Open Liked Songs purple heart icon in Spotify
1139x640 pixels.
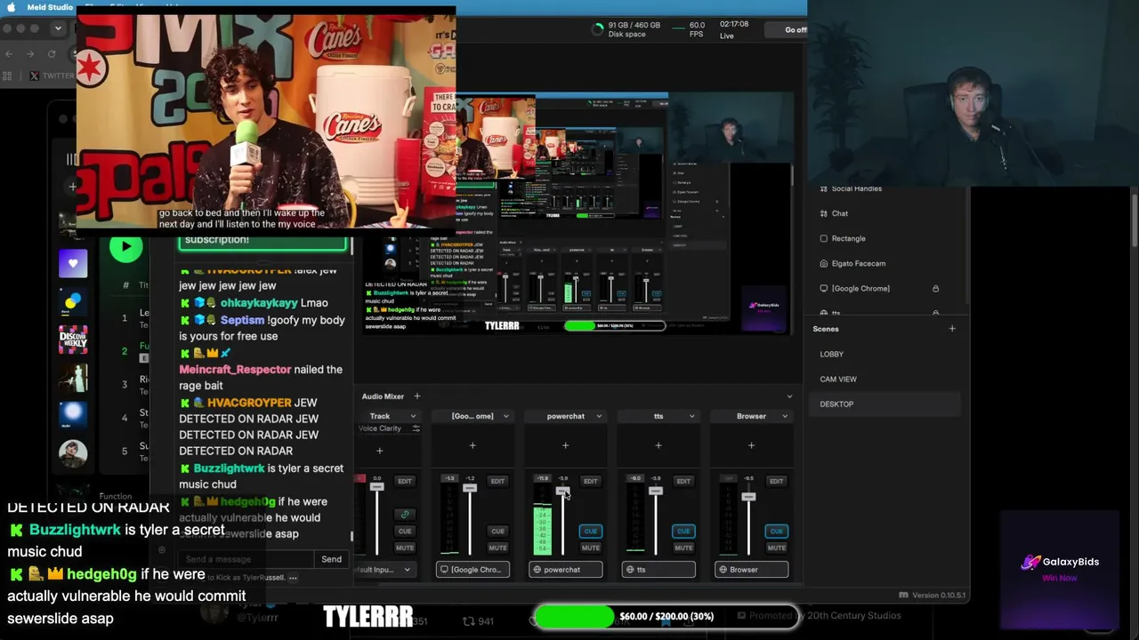[x=73, y=263]
